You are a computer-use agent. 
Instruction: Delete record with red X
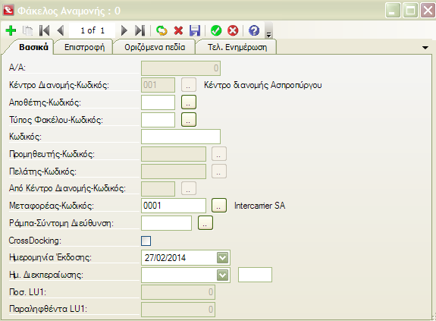178,30
